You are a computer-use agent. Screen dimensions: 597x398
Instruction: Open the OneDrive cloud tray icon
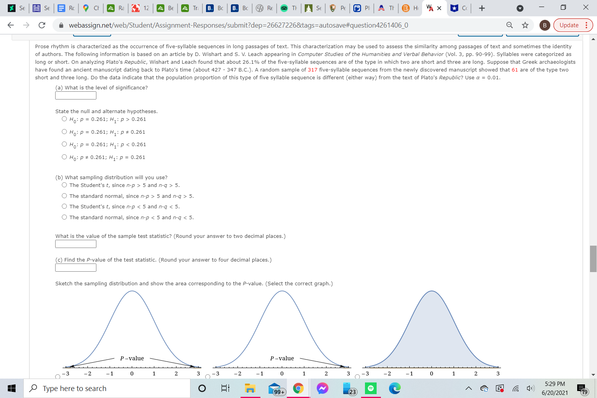coord(484,388)
